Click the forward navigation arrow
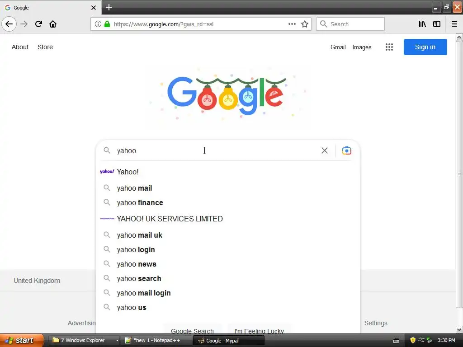Image resolution: width=463 pixels, height=347 pixels. (24, 24)
